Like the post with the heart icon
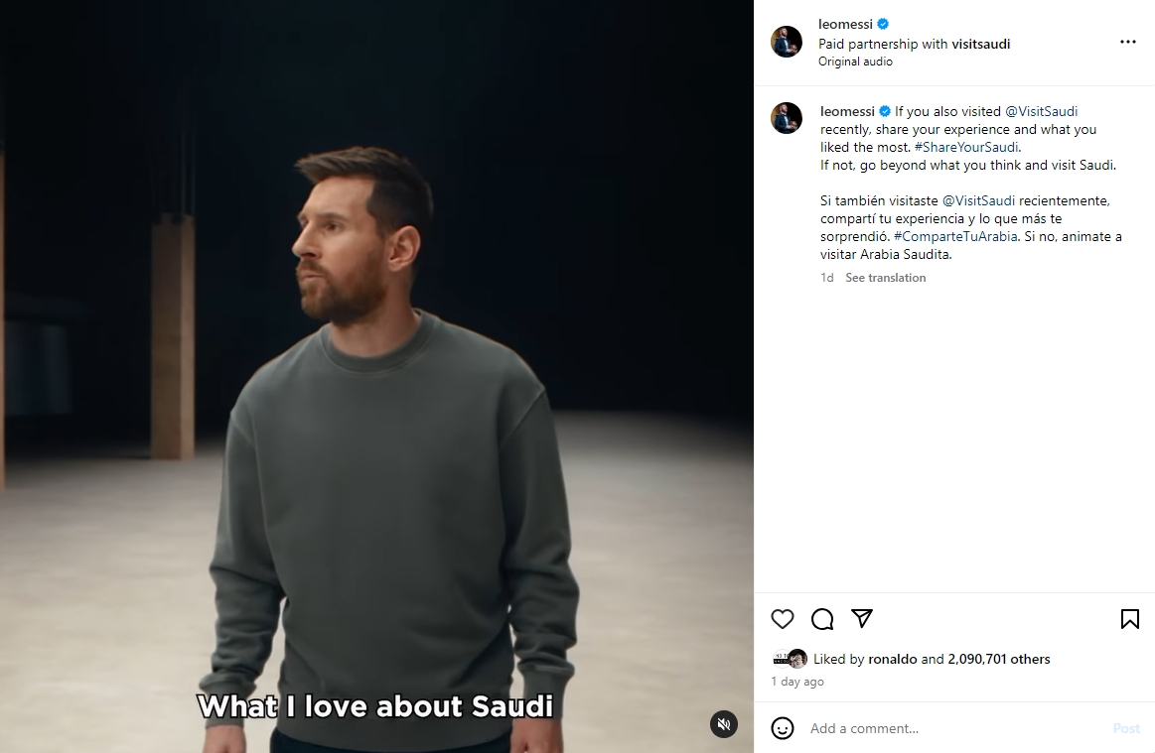Image resolution: width=1155 pixels, height=753 pixels. [783, 619]
